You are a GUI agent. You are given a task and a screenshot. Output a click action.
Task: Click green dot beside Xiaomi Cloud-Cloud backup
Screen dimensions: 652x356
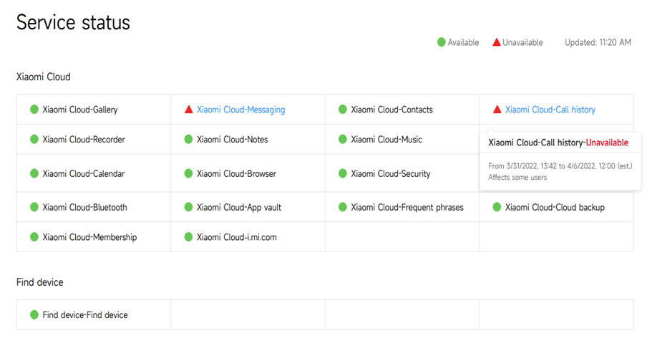497,207
